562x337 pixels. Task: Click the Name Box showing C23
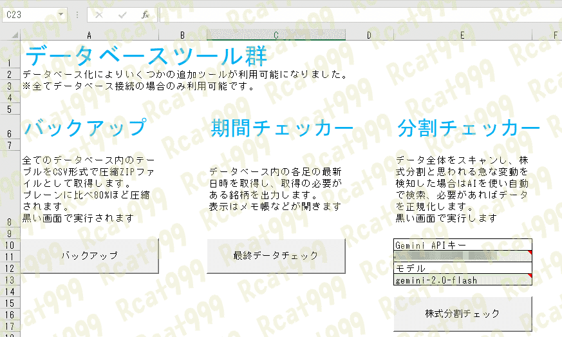30,15
